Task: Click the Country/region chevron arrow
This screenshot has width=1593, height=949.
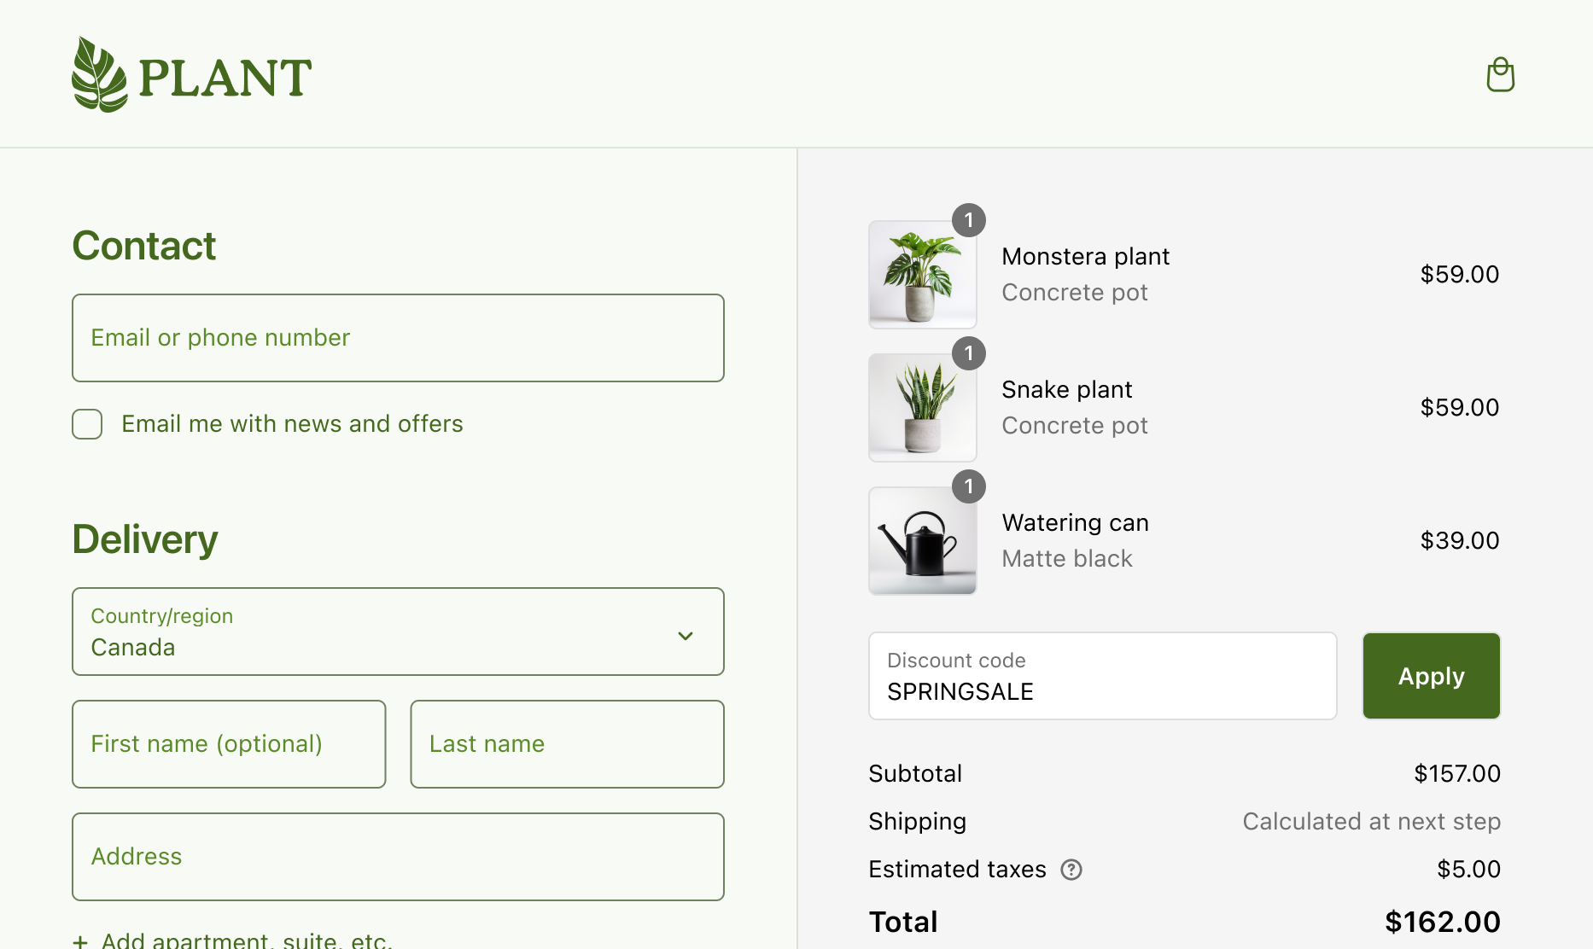Action: click(686, 636)
